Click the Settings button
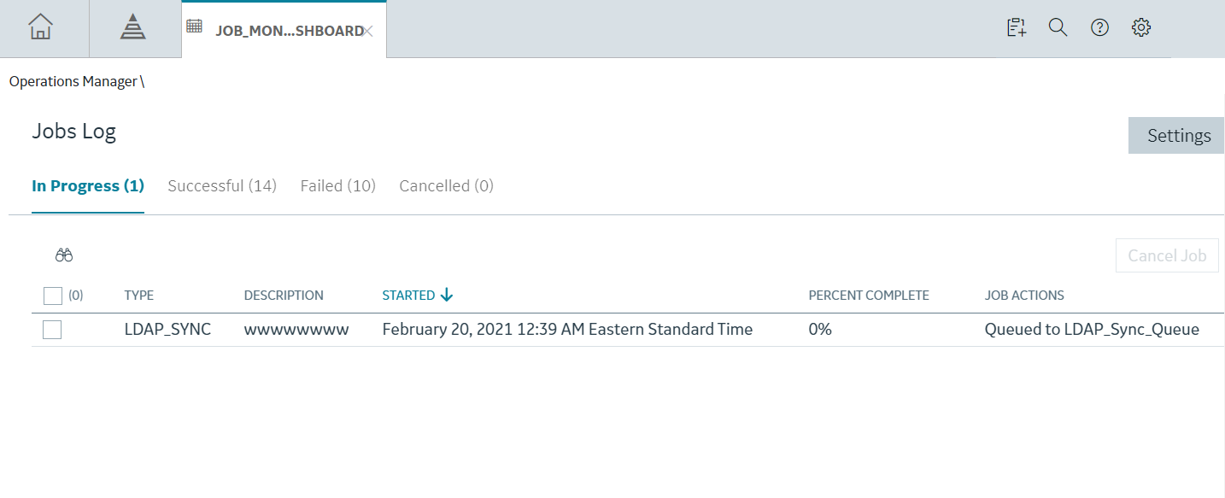 1176,136
